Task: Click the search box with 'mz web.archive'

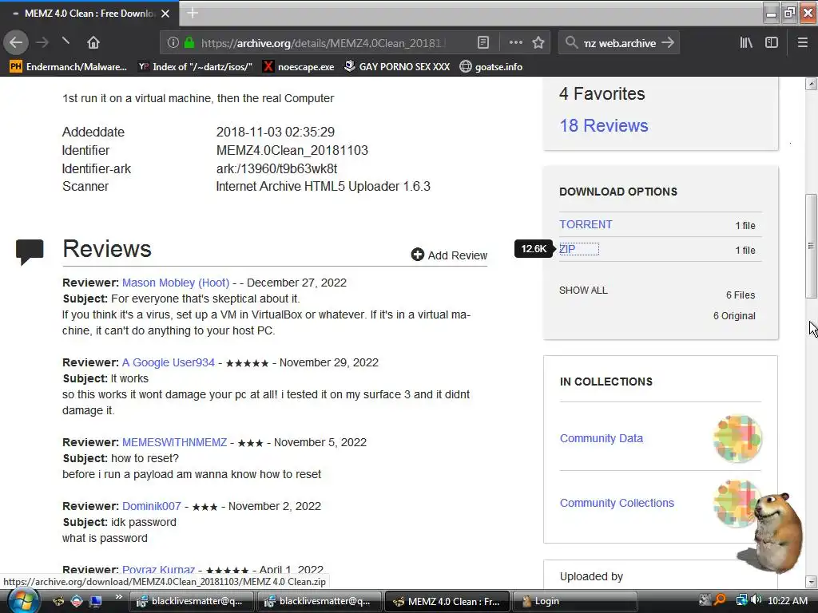Action: point(619,43)
